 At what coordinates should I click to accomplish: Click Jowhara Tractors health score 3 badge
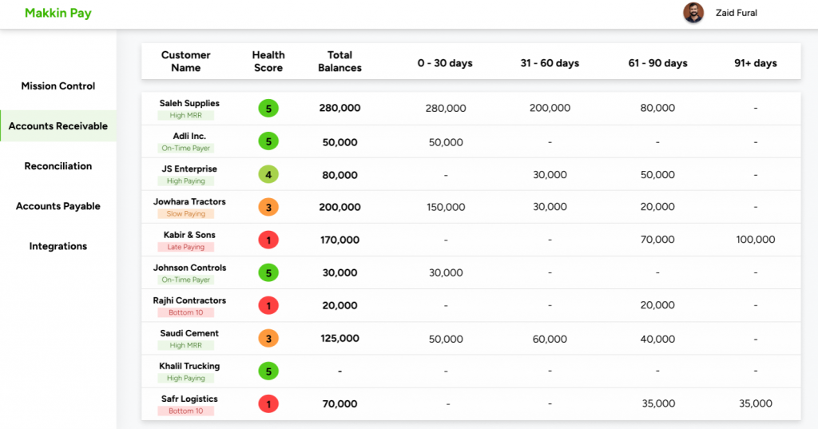pyautogui.click(x=268, y=207)
